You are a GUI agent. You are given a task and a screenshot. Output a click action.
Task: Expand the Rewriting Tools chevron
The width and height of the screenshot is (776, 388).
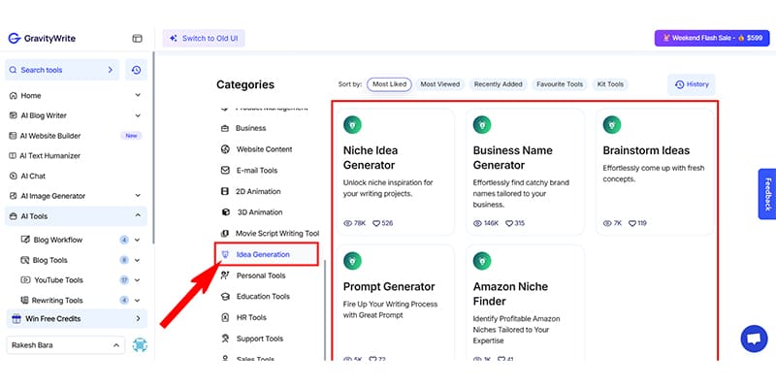(137, 301)
